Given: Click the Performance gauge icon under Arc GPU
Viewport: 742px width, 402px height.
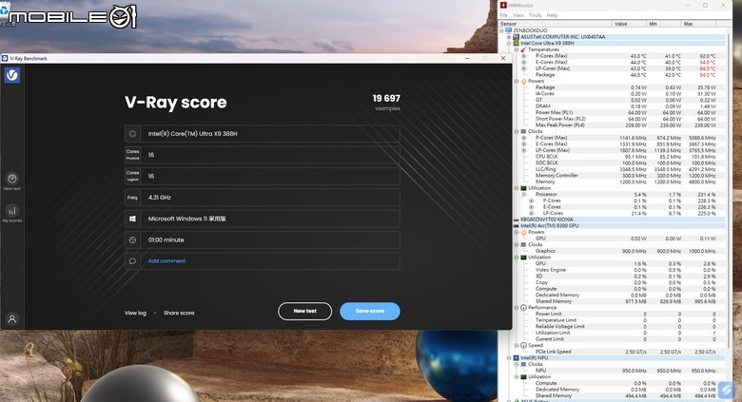Looking at the screenshot, I should [x=523, y=307].
